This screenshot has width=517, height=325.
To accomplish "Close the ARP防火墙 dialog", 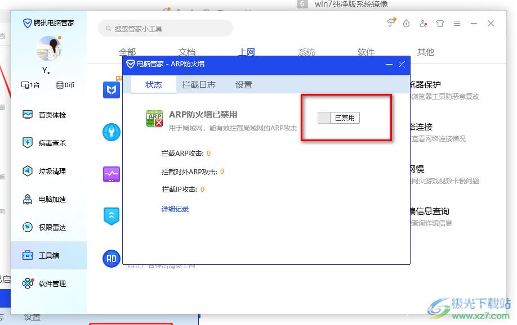I will click(402, 64).
